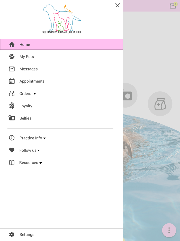Click the pet food bag icon beside Orders

12,93
